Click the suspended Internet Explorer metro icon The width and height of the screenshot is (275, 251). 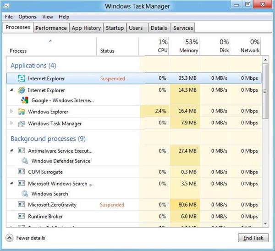tap(22, 78)
